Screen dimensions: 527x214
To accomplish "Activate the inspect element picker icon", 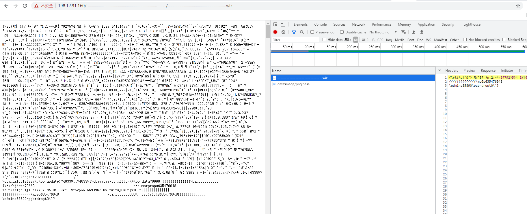I will click(275, 24).
